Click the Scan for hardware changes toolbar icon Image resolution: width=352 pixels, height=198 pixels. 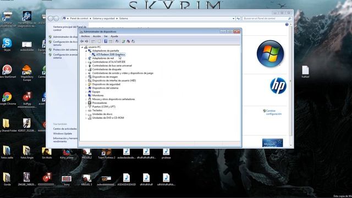(x=117, y=41)
